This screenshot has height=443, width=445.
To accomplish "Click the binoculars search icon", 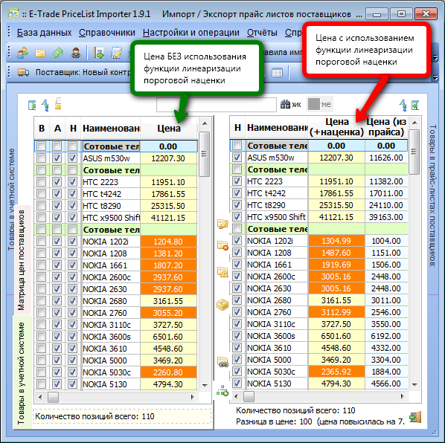I will [285, 105].
